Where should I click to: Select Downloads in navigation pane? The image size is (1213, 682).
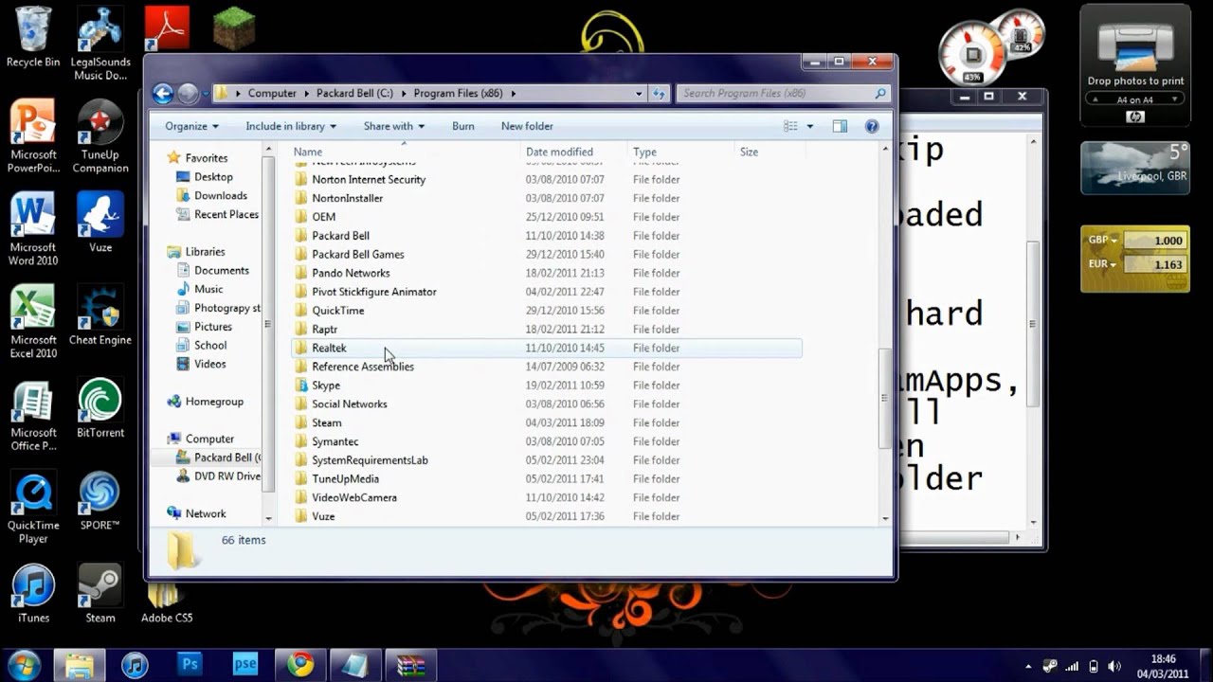pyautogui.click(x=221, y=196)
